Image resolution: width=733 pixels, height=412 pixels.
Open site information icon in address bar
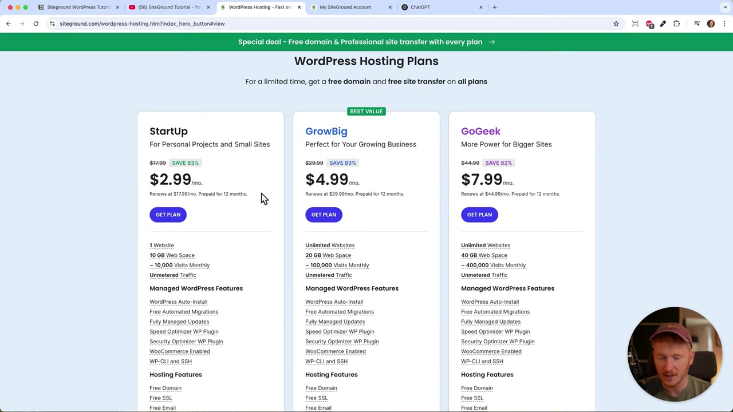click(x=52, y=23)
